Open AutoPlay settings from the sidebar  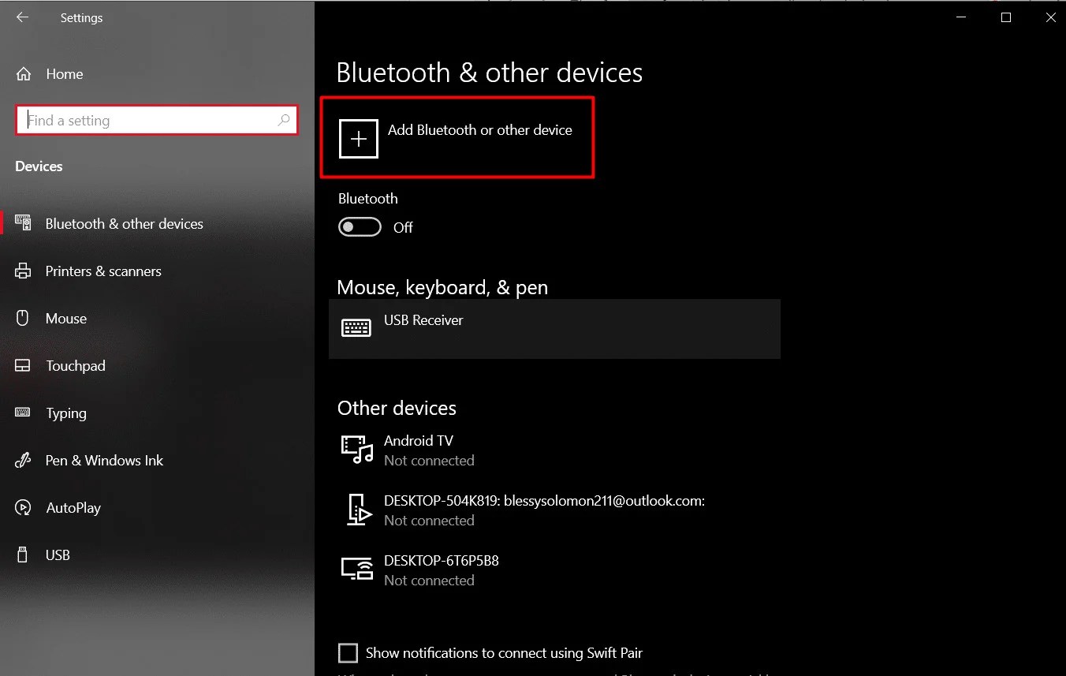(x=23, y=507)
